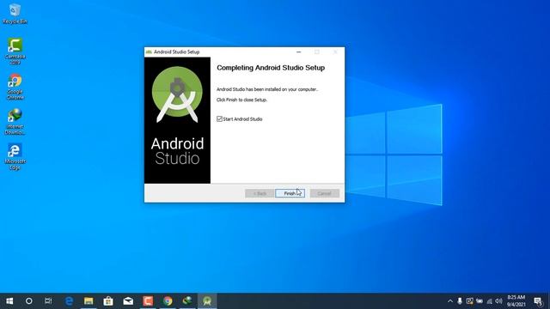Image resolution: width=550 pixels, height=309 pixels.
Task: Open Mail app from the taskbar
Action: click(x=128, y=301)
